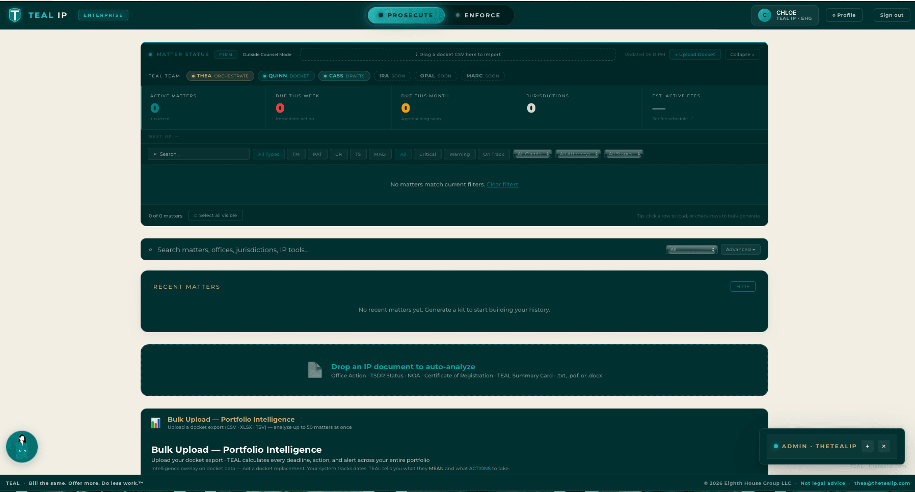Open the Due This Month stat card
The image size is (915, 492).
(x=454, y=107)
